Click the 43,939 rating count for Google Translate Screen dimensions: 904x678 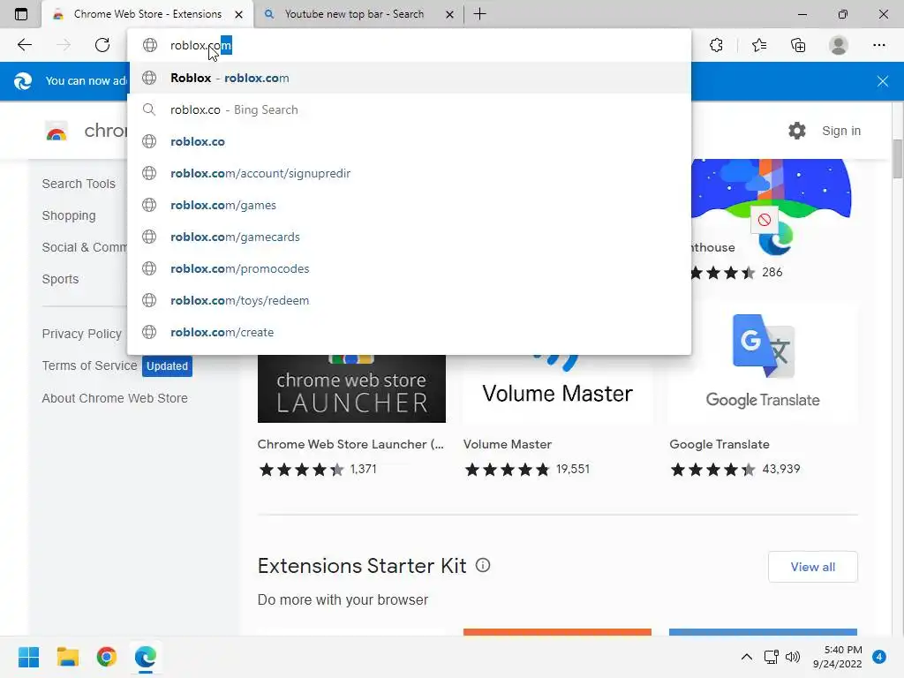(780, 469)
